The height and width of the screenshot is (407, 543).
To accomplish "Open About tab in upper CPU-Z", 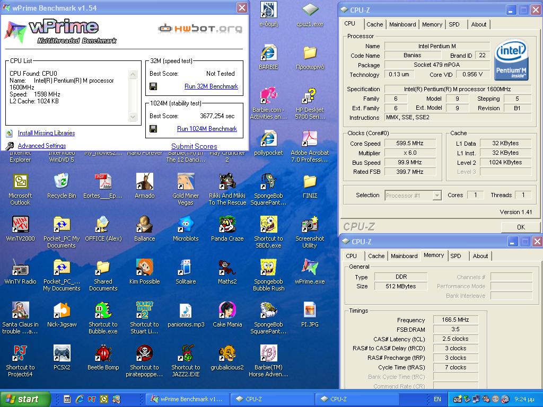I will tap(479, 24).
